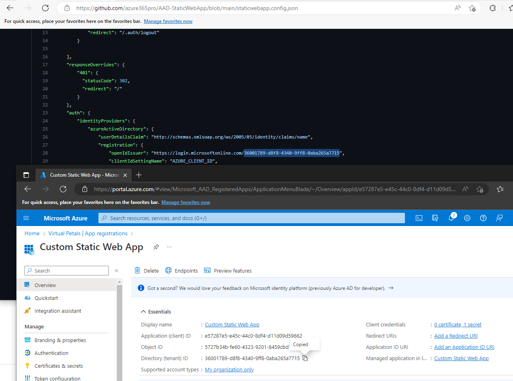
Task: Click "AZURE_CLIENT_ID" text in code line 29
Action: (194, 161)
